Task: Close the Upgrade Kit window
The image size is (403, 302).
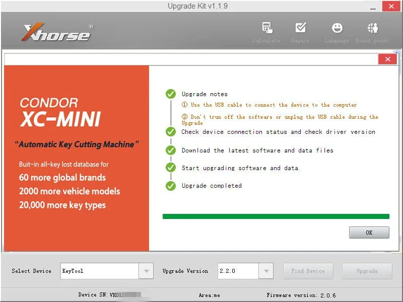Action: click(x=391, y=6)
